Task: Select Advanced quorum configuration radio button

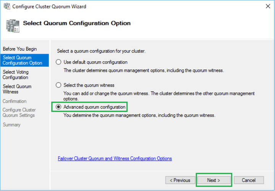Action: coord(58,107)
